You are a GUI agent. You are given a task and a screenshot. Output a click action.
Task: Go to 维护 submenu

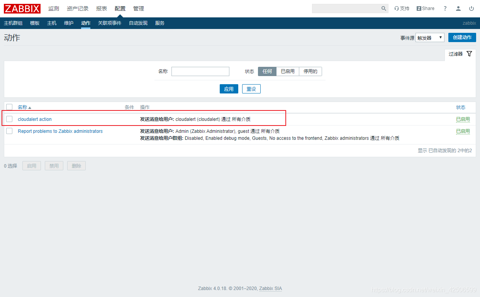69,23
